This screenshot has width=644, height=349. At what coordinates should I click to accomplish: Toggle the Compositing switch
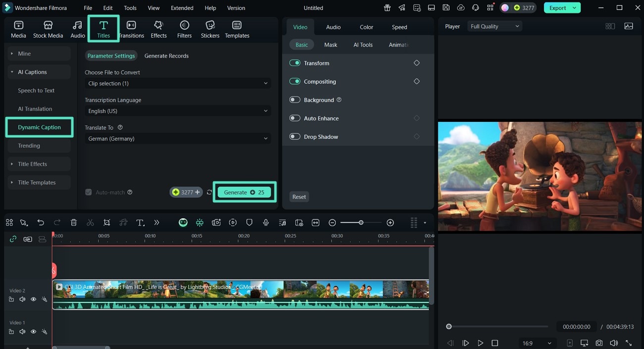[295, 81]
